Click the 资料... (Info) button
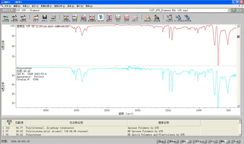This screenshot has width=244, height=144. tap(185, 142)
